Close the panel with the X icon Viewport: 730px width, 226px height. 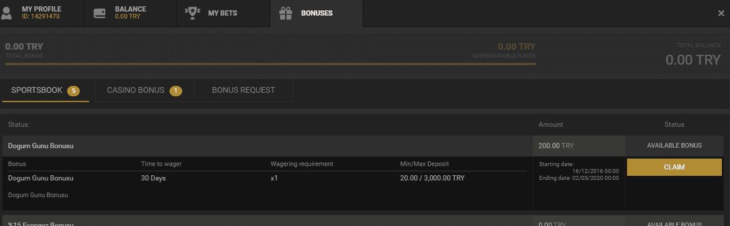tap(721, 13)
